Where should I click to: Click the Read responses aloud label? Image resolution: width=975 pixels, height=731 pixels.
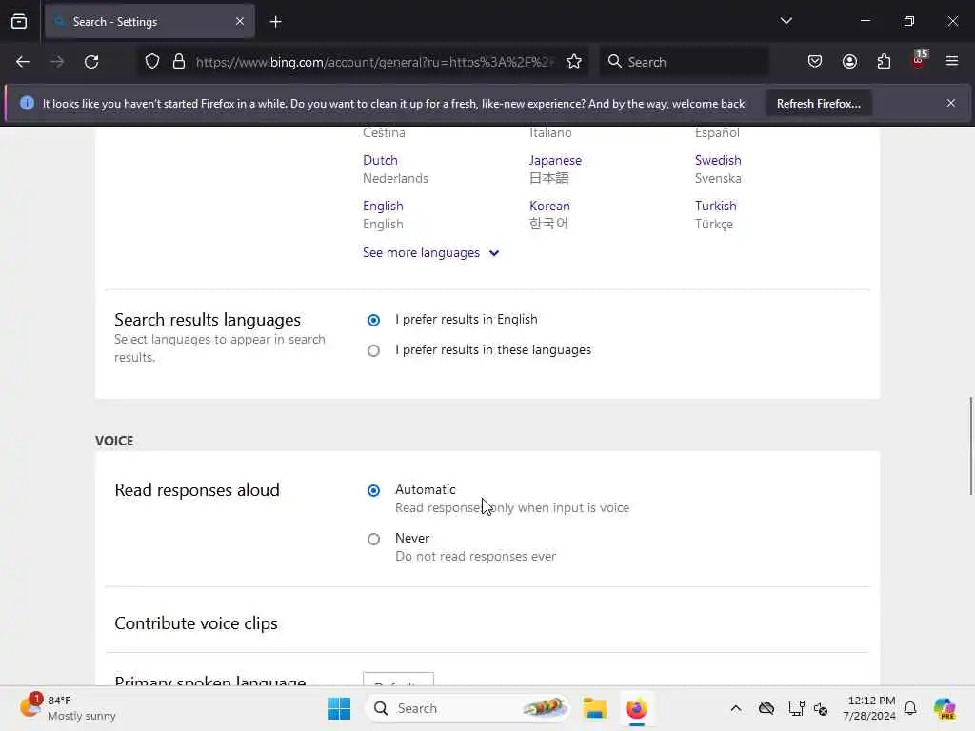tap(197, 490)
